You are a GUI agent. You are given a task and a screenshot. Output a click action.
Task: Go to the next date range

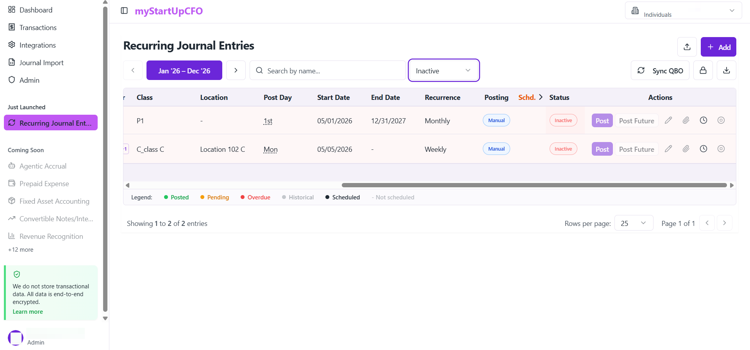click(x=236, y=70)
